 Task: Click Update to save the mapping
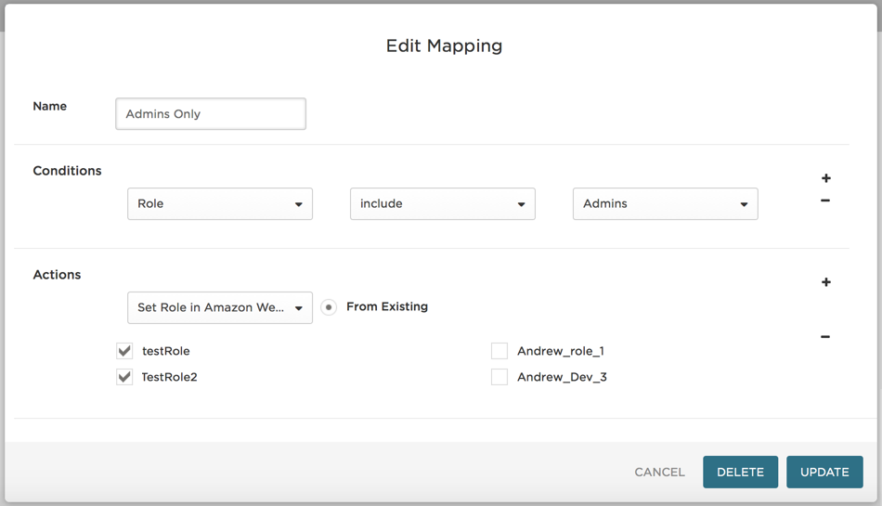tap(824, 473)
